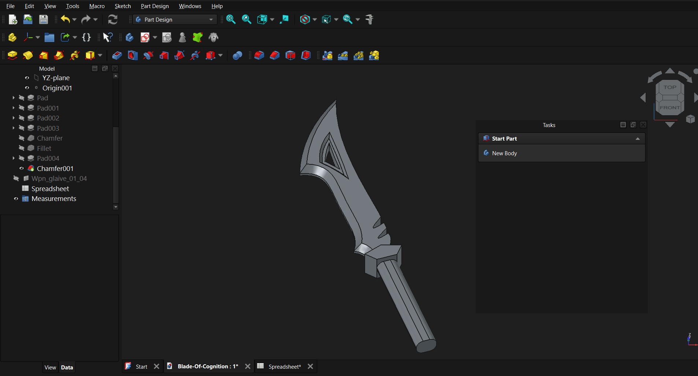698x376 pixels.
Task: Click the Undo arrow icon
Action: click(x=65, y=19)
